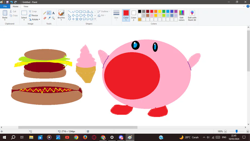Image resolution: width=250 pixels, height=141 pixels.
Task: Activate the Color 2 selector
Action: tap(134, 15)
